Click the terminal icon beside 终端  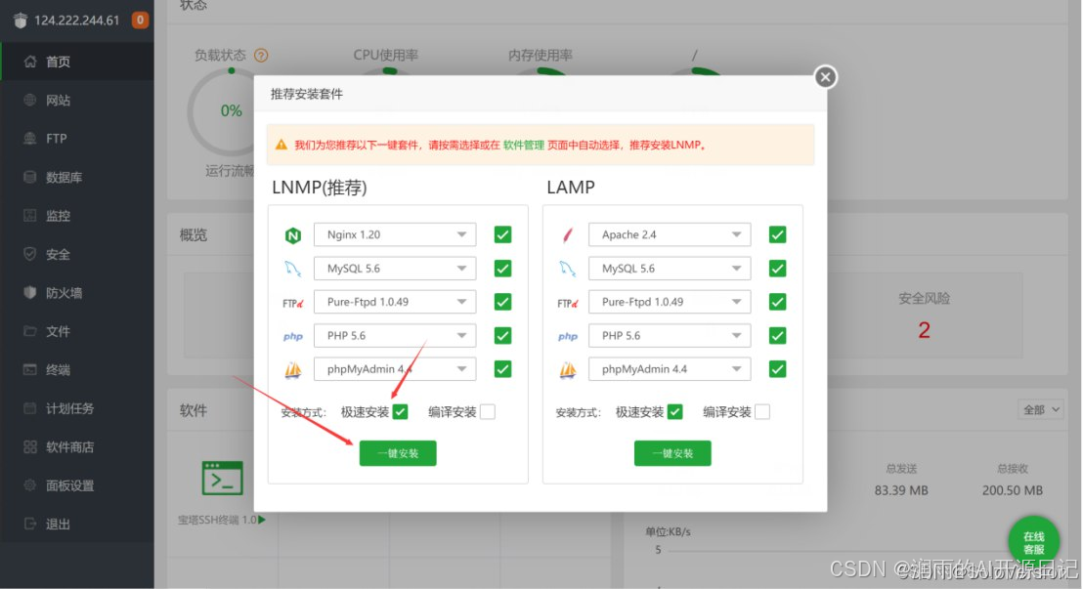[29, 369]
